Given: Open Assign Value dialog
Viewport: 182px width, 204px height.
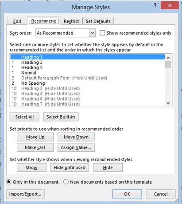Looking at the screenshot, I should [76, 147].
